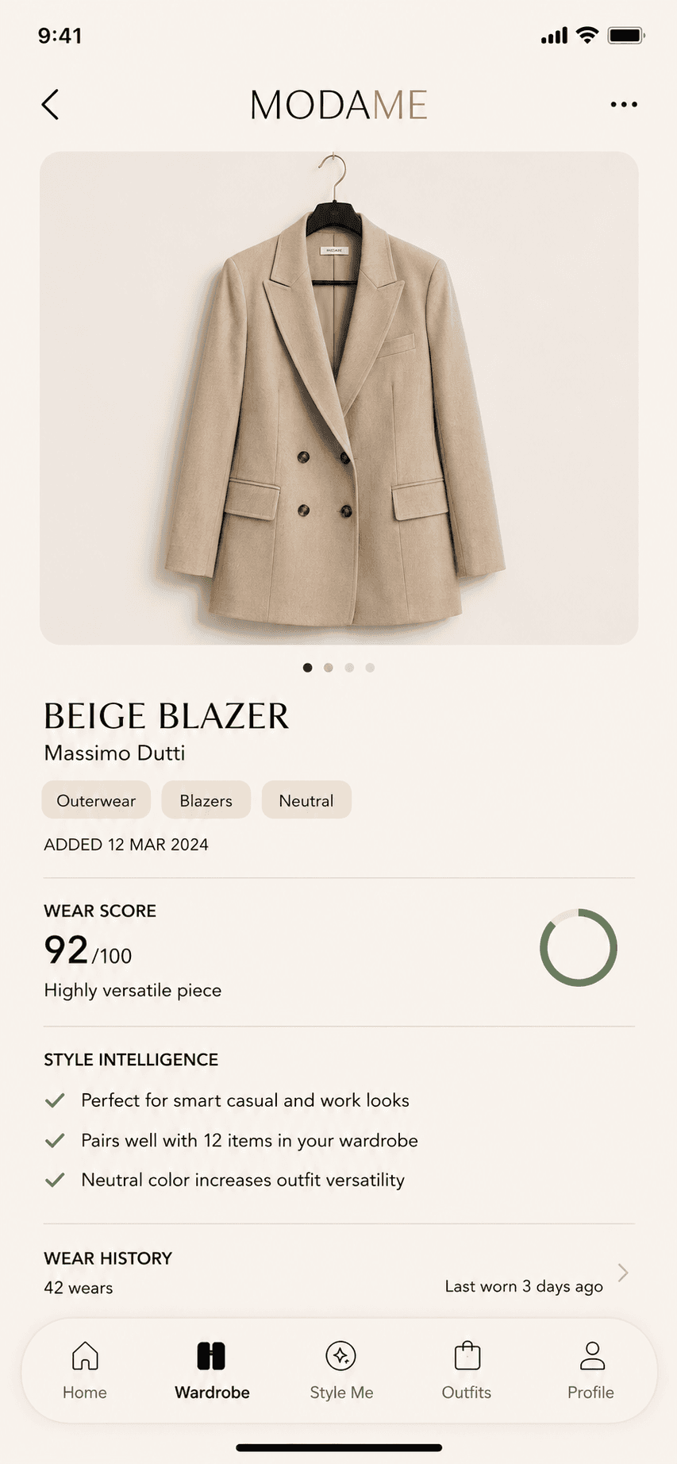Tap the back arrow icon
677x1464 pixels.
click(50, 104)
